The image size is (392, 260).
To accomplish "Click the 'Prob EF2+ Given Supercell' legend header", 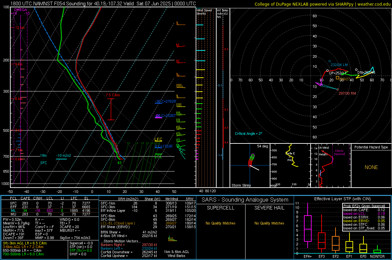I will [x=364, y=206].
